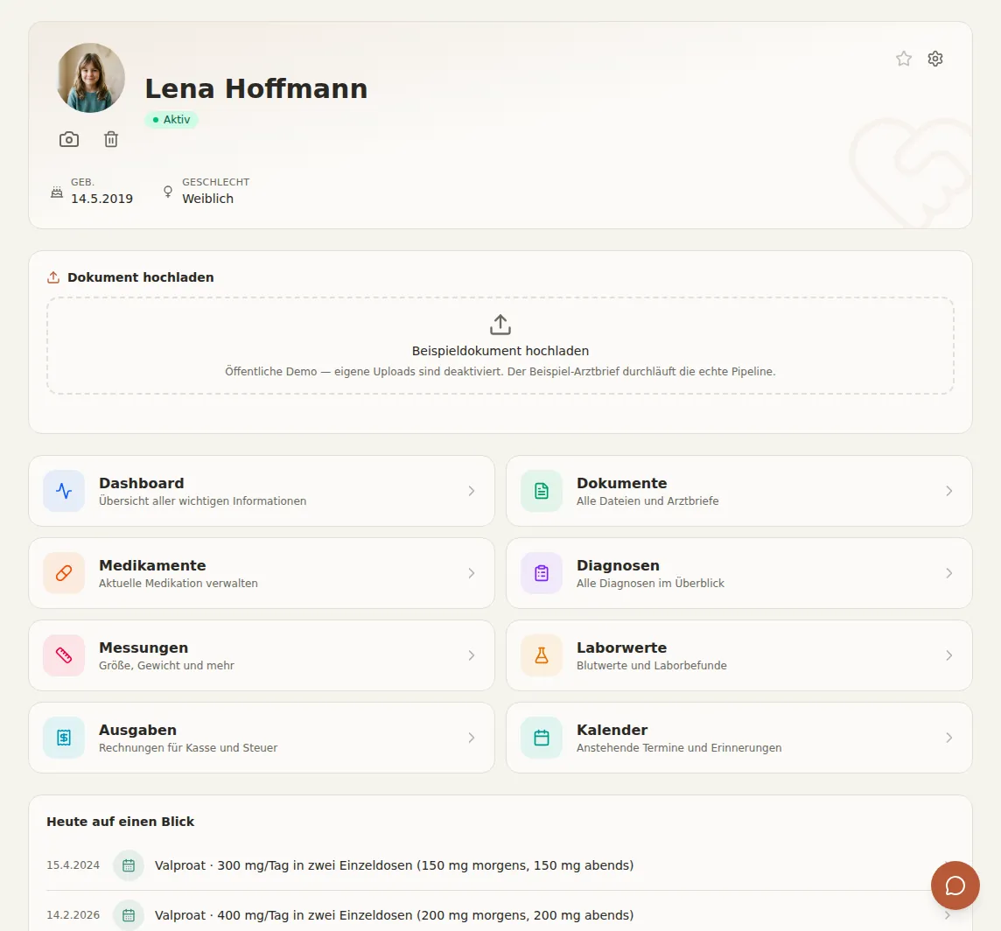Click the Dokument hochladen heading
1001x931 pixels.
(141, 277)
